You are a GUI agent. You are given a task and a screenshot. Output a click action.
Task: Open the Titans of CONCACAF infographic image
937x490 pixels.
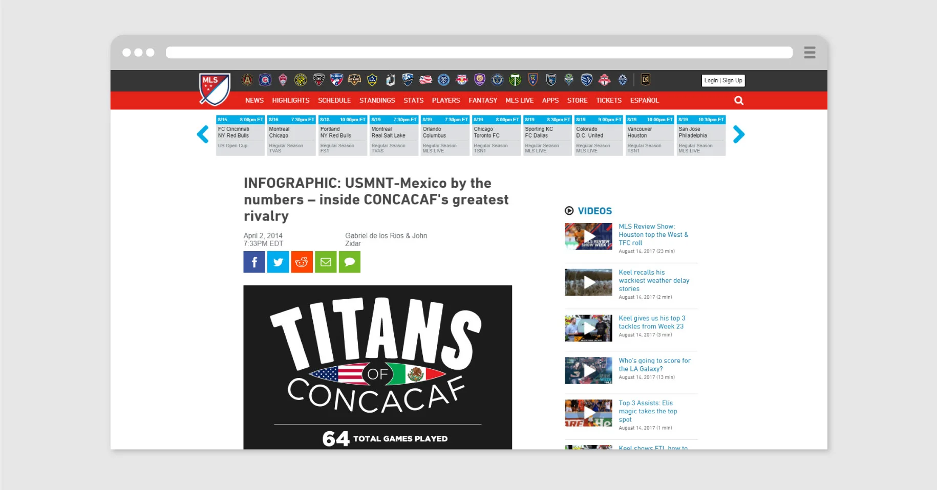click(x=378, y=367)
